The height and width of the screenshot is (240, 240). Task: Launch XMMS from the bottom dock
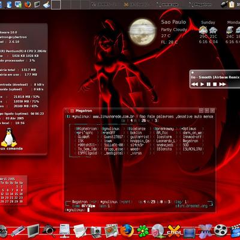pos(205,231)
